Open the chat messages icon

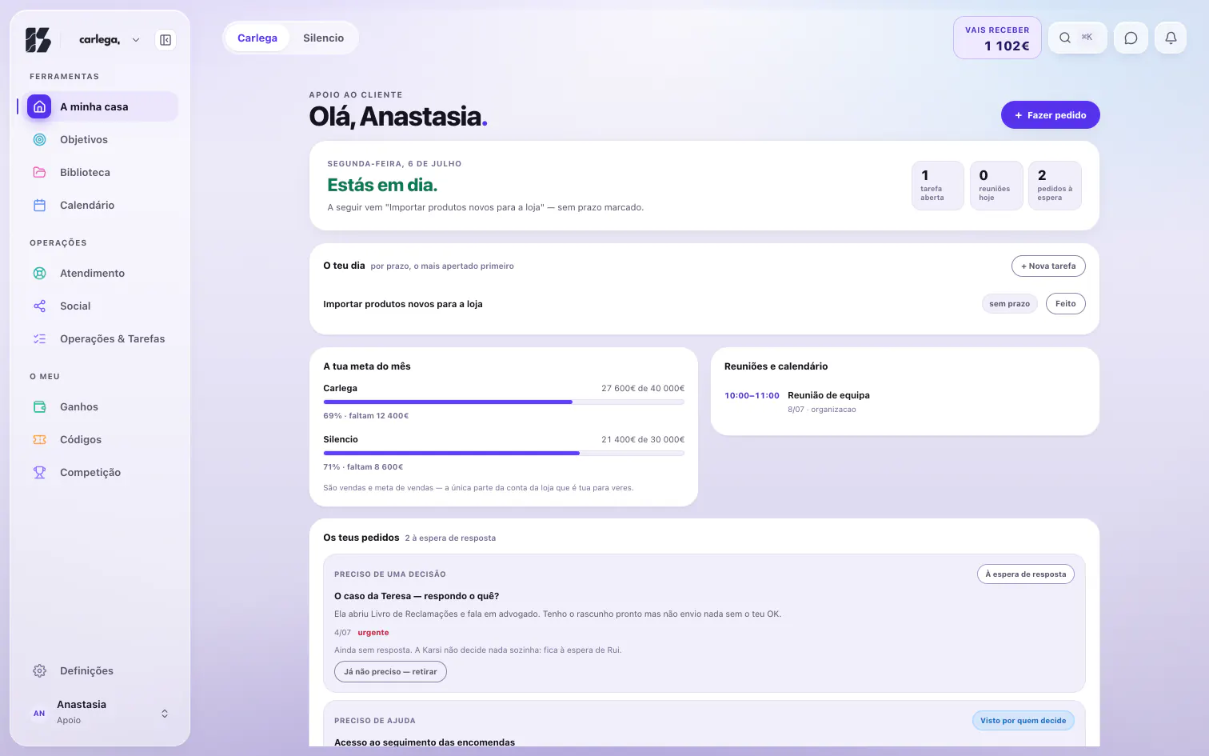pyautogui.click(x=1131, y=38)
